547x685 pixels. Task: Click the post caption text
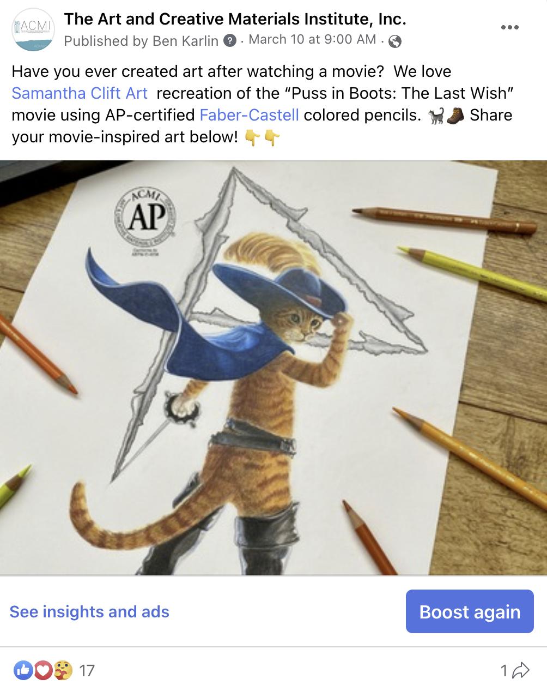(262, 104)
